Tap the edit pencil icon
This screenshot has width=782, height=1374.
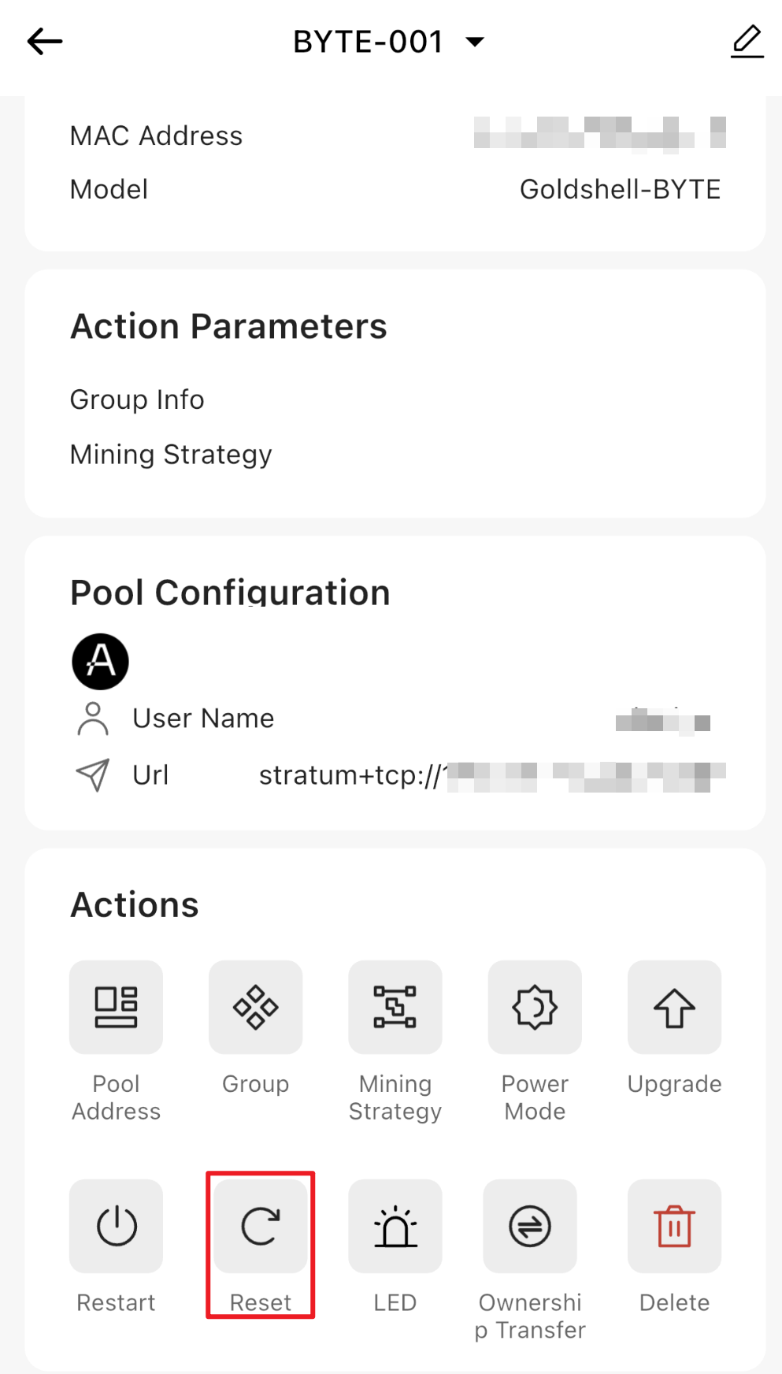pos(747,42)
